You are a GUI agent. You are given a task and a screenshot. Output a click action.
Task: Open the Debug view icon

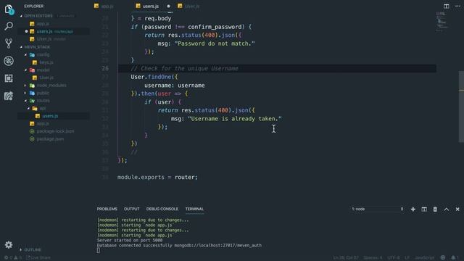click(x=9, y=61)
